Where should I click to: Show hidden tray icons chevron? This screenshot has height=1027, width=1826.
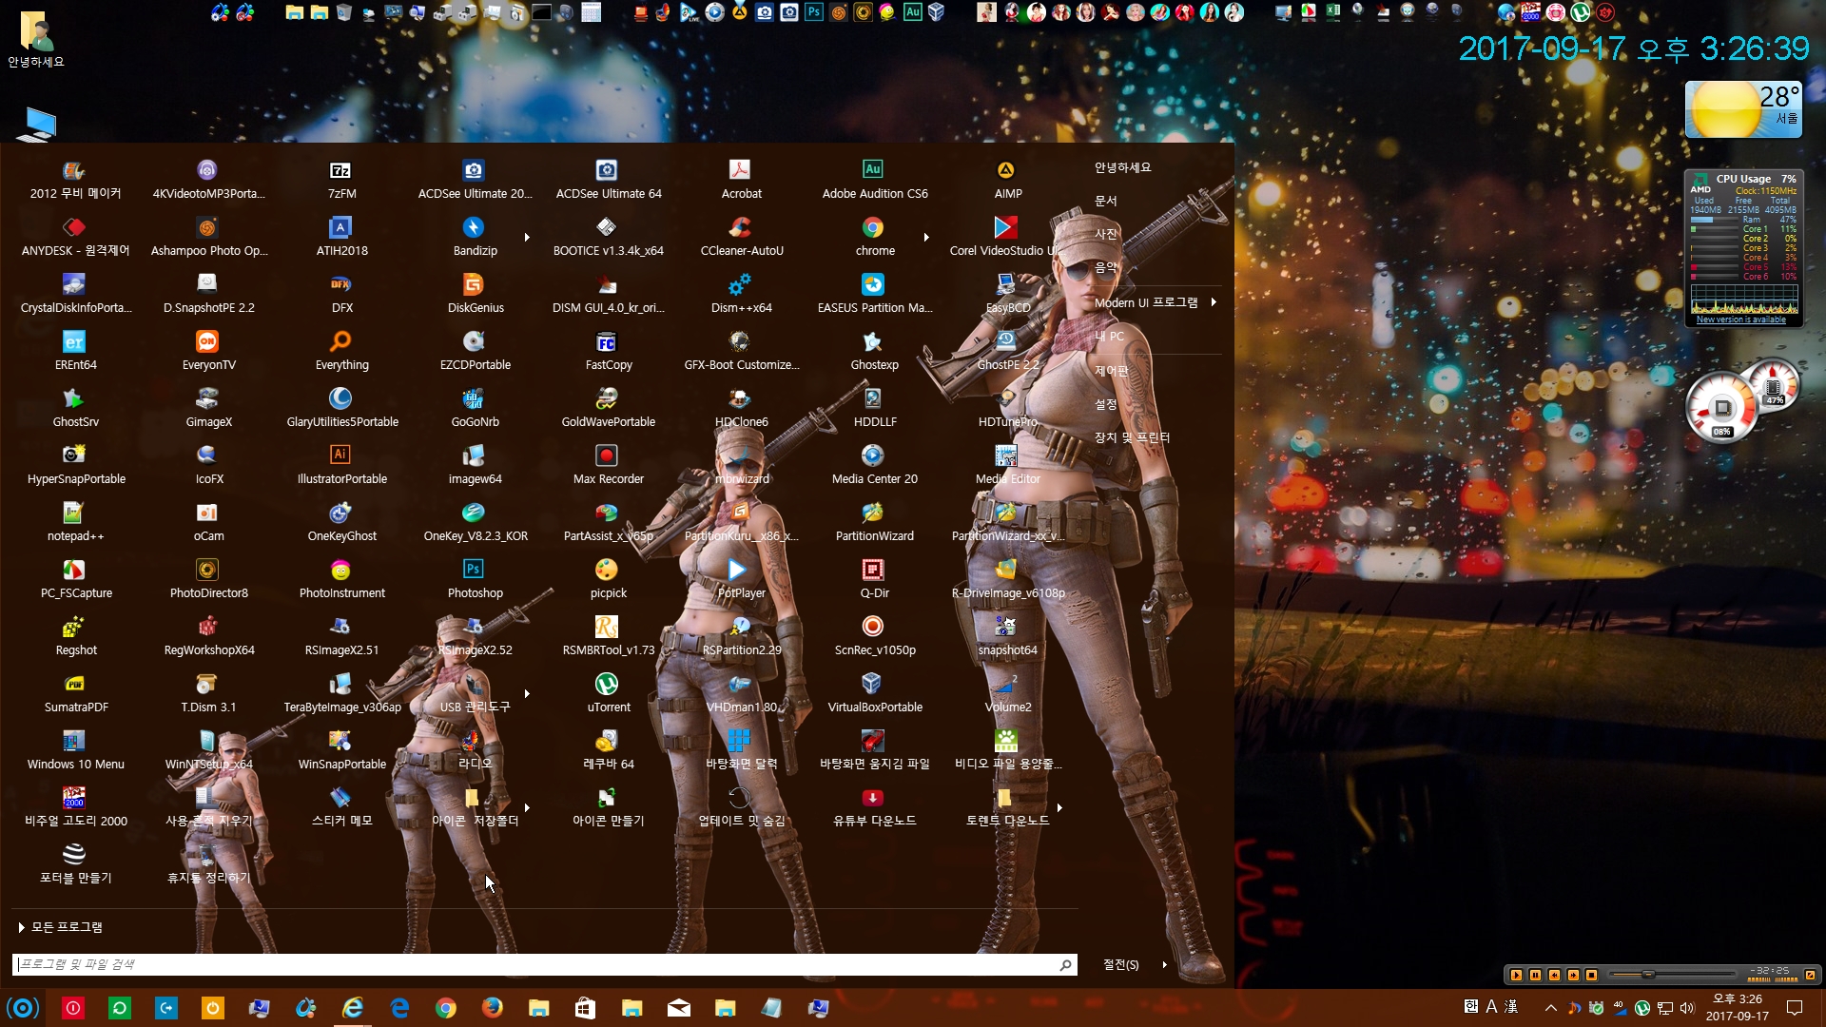(1551, 1008)
